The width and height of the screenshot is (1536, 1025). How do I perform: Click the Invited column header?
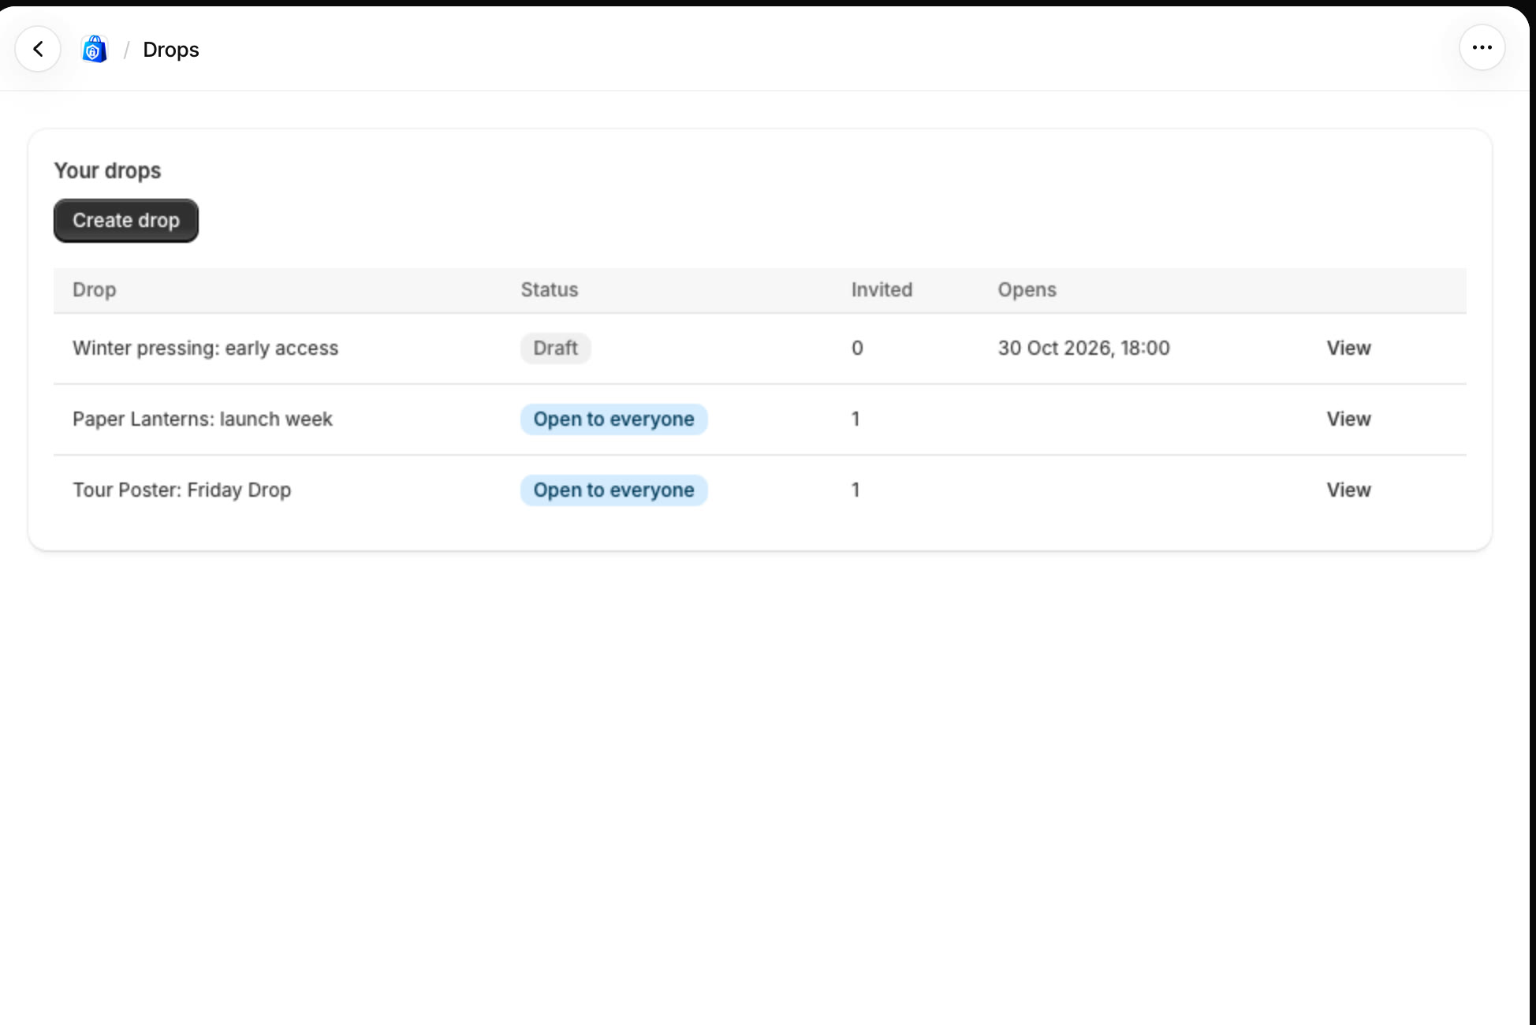click(x=882, y=290)
